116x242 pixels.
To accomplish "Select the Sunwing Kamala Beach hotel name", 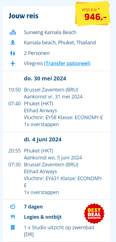I will (50, 32).
